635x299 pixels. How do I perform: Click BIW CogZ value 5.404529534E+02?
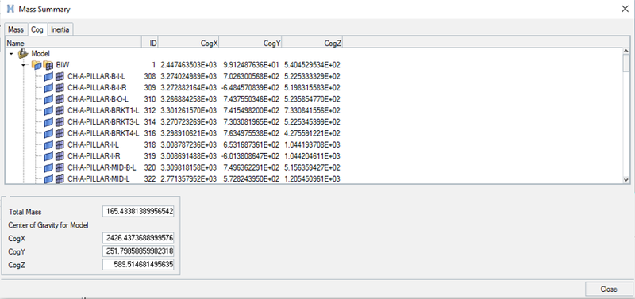pyautogui.click(x=312, y=65)
